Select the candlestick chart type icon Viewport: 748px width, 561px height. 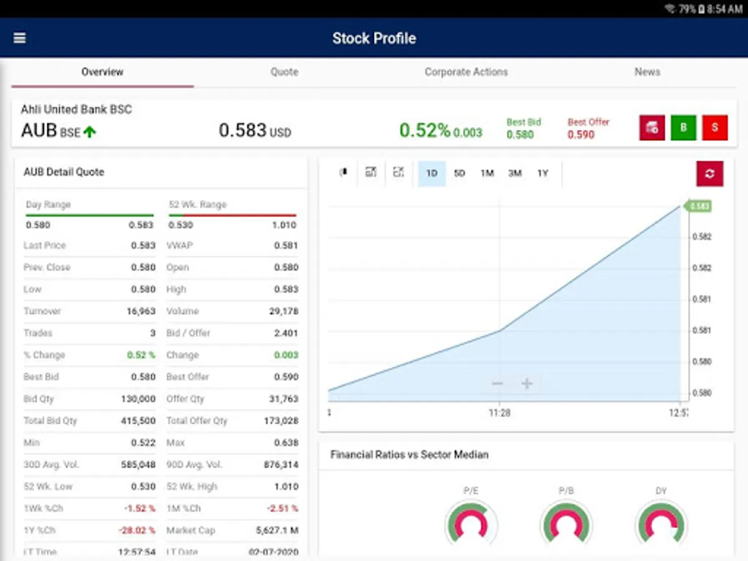[x=343, y=173]
